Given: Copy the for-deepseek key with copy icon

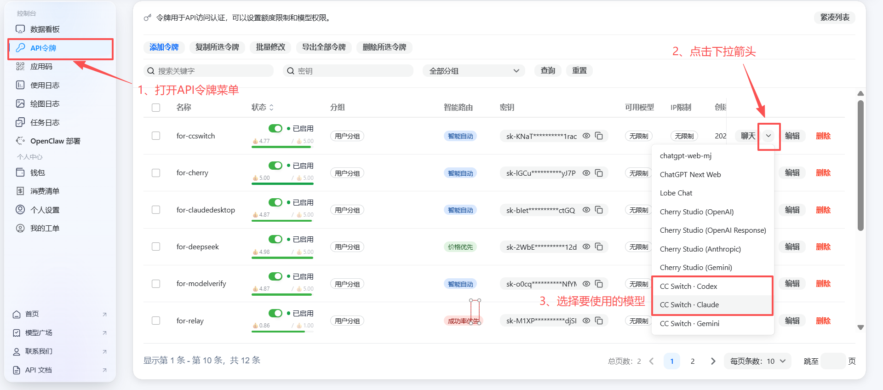Looking at the screenshot, I should pyautogui.click(x=599, y=247).
